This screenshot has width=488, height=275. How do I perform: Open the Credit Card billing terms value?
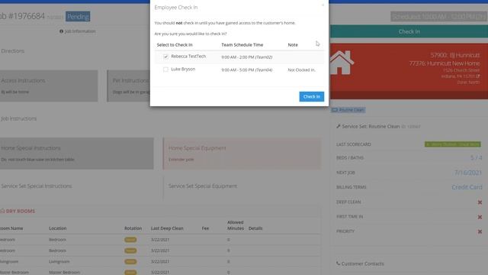[x=467, y=187]
